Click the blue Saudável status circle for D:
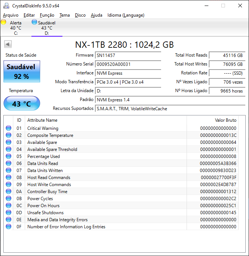This screenshot has width=249, height=256. click(34, 22)
